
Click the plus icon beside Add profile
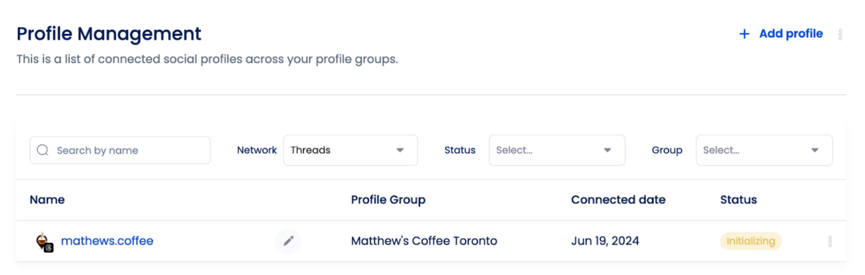click(744, 34)
